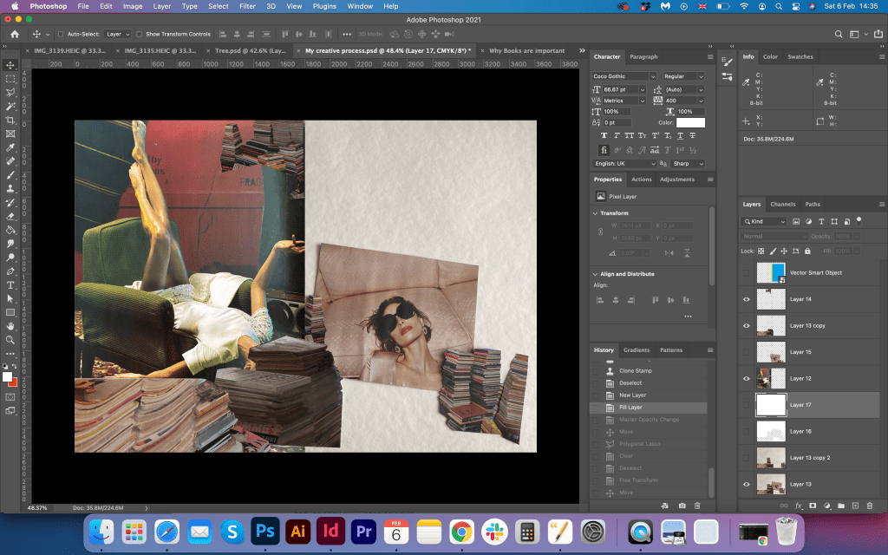Hide Layer 12 using its eye icon

[x=747, y=378]
